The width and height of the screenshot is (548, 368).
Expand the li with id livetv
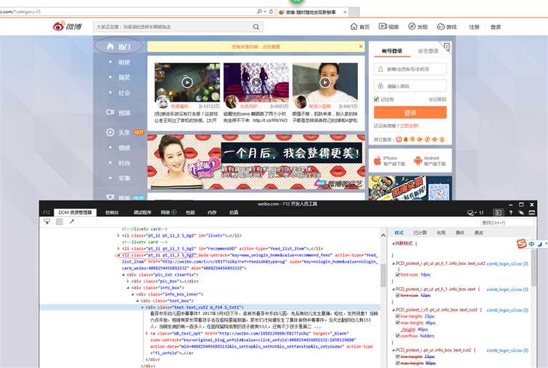point(118,236)
